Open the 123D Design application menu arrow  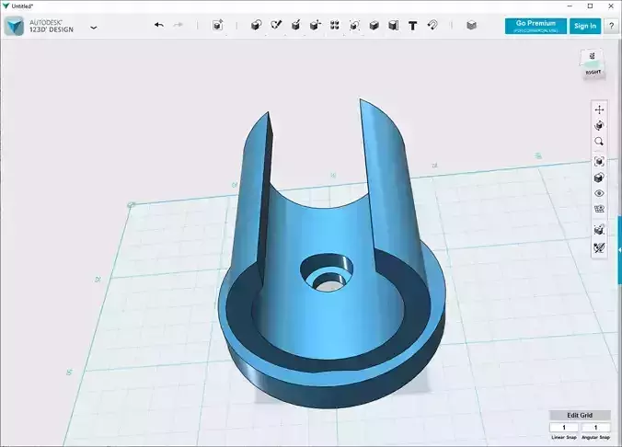tap(94, 28)
